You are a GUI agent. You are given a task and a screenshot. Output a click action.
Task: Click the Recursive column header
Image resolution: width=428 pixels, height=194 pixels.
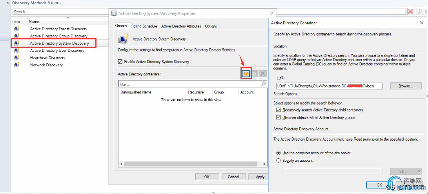click(199, 92)
